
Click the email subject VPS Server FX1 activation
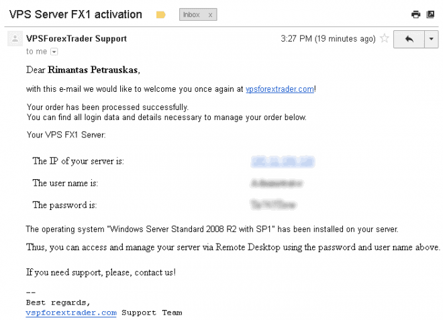[x=75, y=14]
